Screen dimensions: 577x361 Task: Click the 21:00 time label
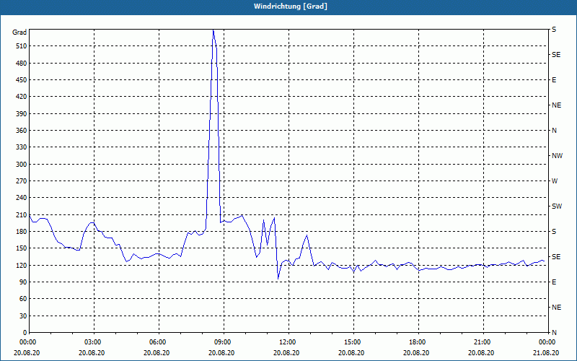(x=483, y=342)
